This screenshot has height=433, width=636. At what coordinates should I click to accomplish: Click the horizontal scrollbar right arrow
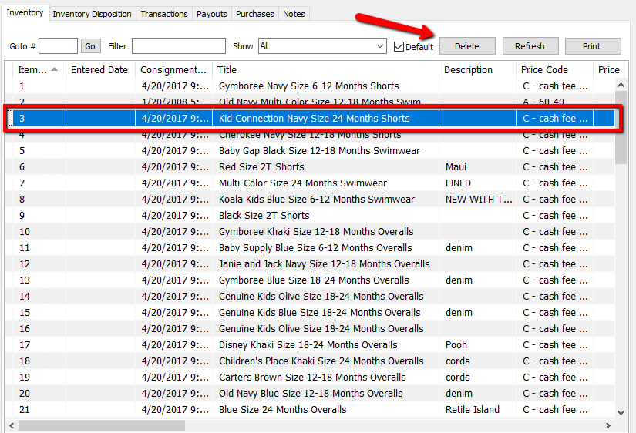pos(608,425)
